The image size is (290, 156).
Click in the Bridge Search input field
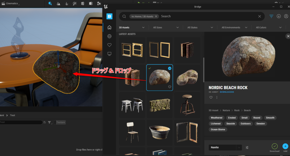coord(208,16)
